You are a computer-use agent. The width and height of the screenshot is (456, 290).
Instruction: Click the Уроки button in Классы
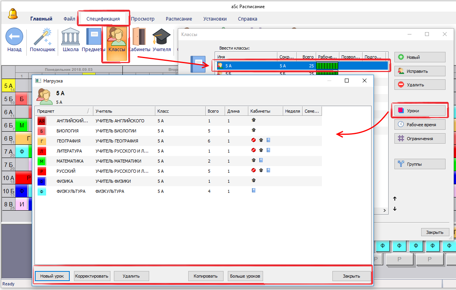(420, 111)
